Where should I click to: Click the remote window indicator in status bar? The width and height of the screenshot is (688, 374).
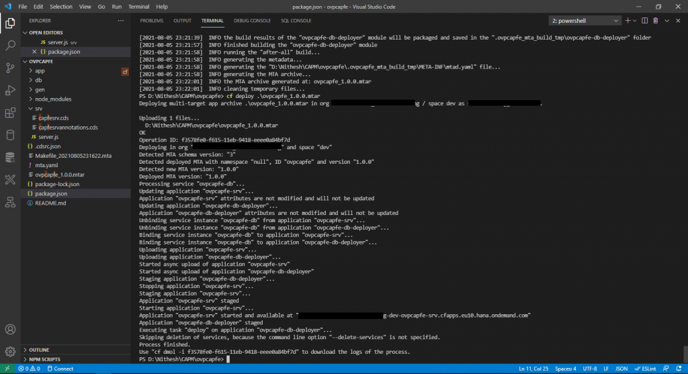click(x=7, y=369)
